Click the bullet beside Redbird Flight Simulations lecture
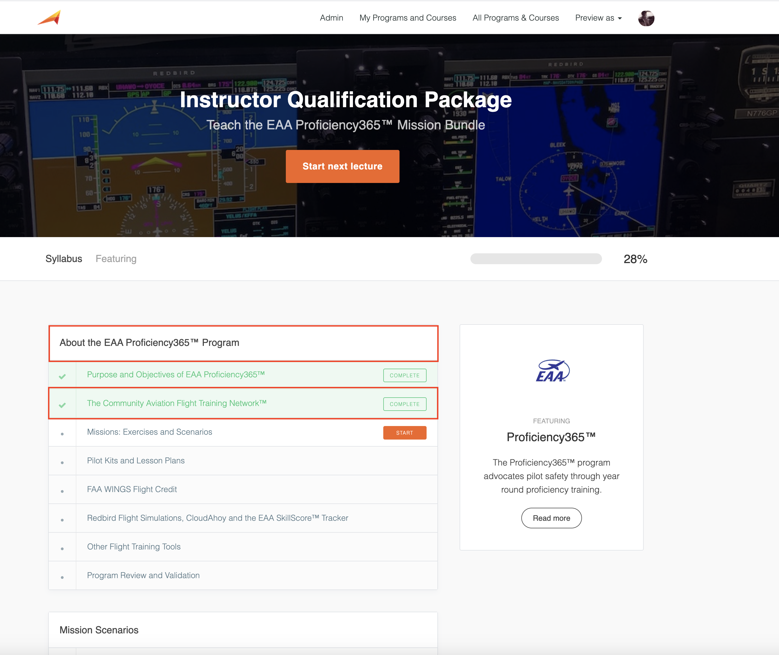Screen dimensions: 779x655 (62, 520)
